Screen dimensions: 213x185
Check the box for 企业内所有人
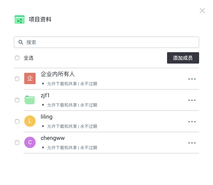point(17,79)
